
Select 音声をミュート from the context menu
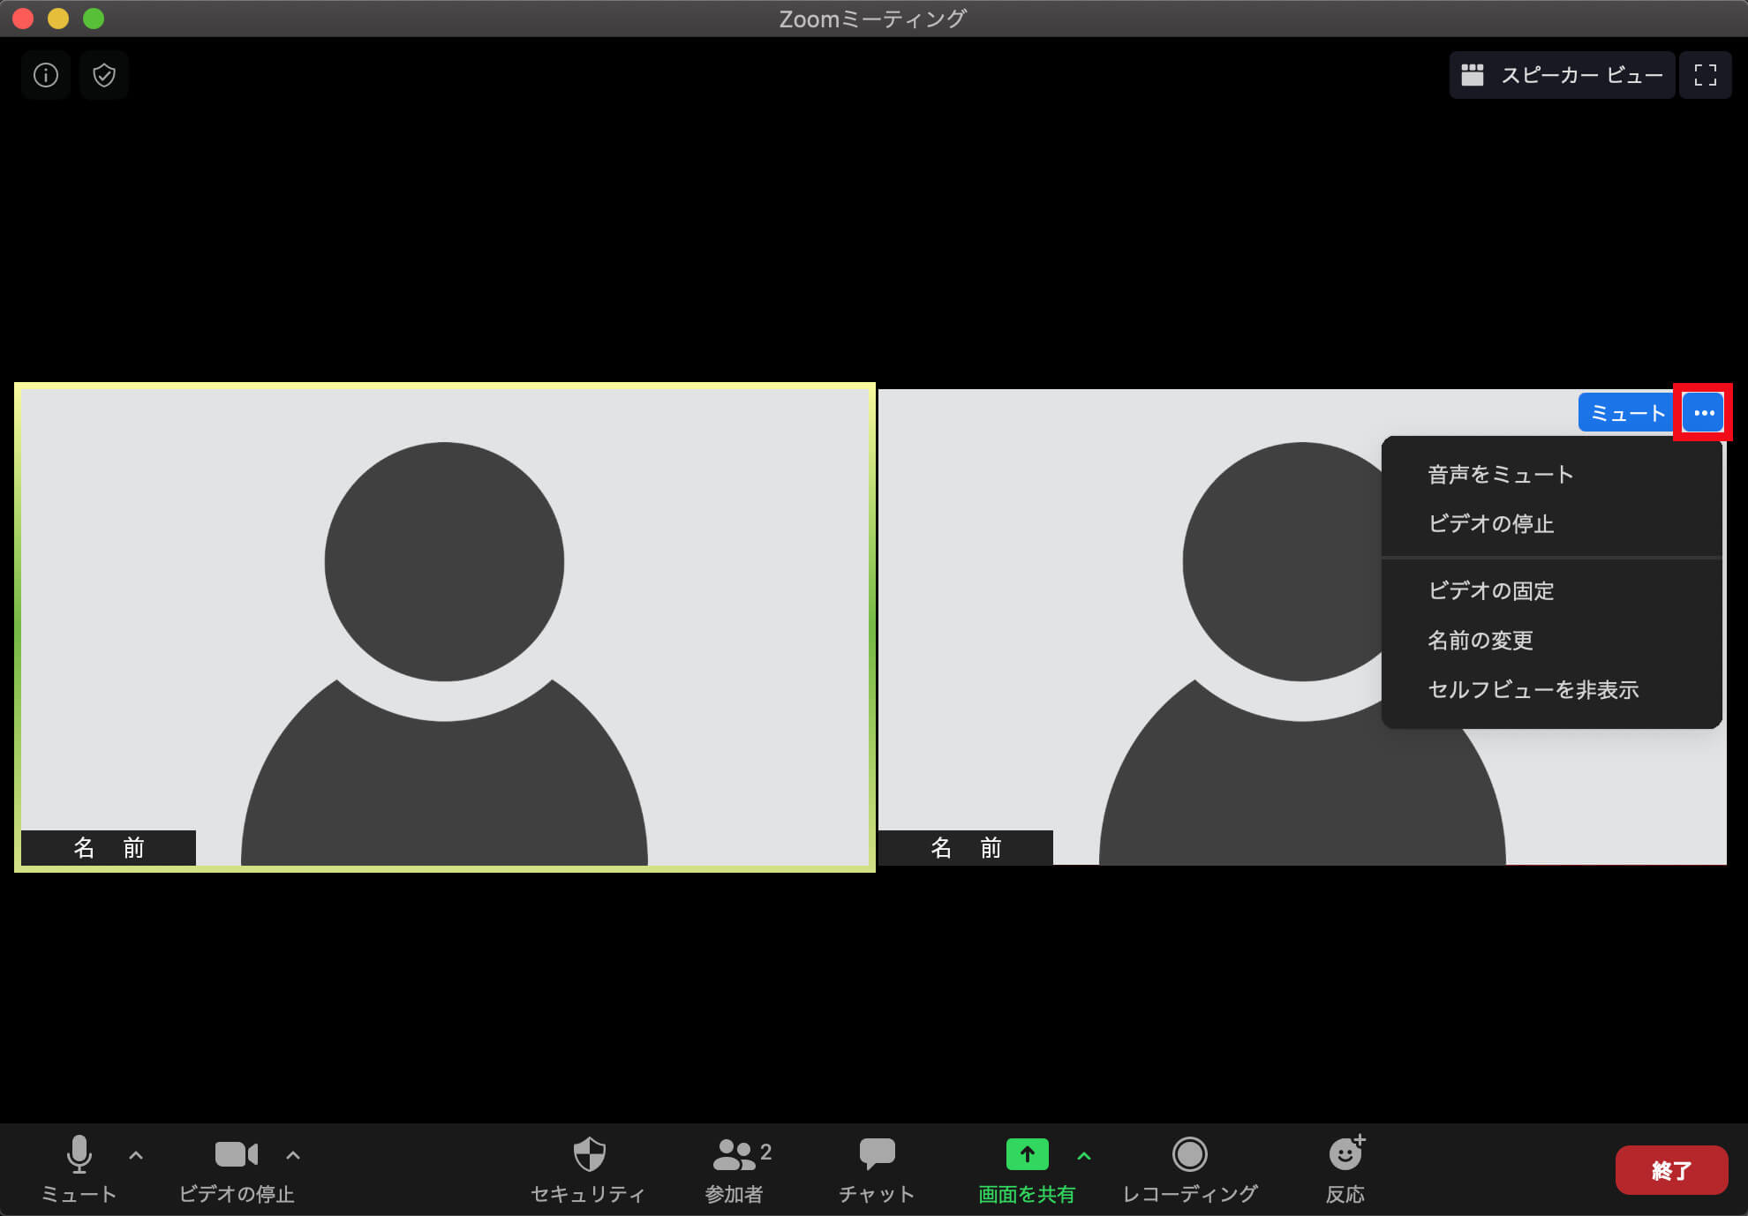pyautogui.click(x=1500, y=475)
